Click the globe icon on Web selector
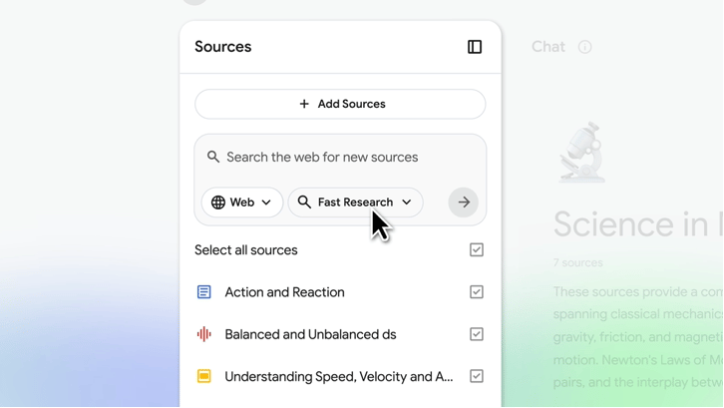The image size is (724, 408). pyautogui.click(x=218, y=203)
